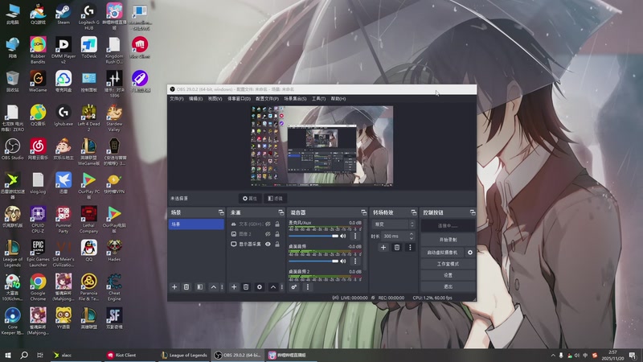This screenshot has width=643, height=362.
Task: Move source up with Sources panel arrow
Action: [x=273, y=287]
